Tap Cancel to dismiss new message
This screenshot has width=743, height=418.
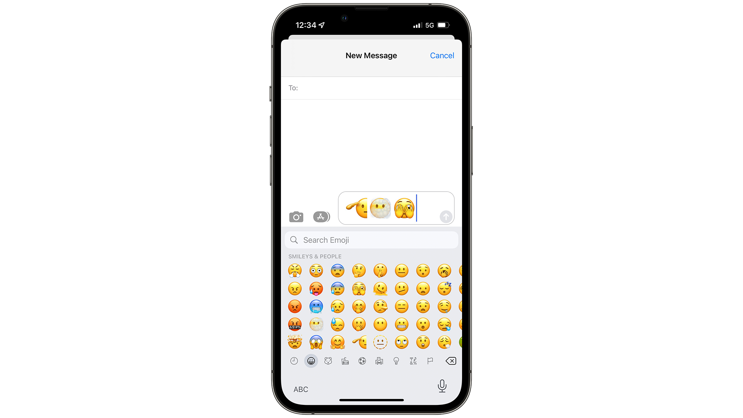pyautogui.click(x=442, y=55)
